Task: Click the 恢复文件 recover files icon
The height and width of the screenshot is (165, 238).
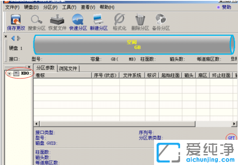Action: [57, 22]
